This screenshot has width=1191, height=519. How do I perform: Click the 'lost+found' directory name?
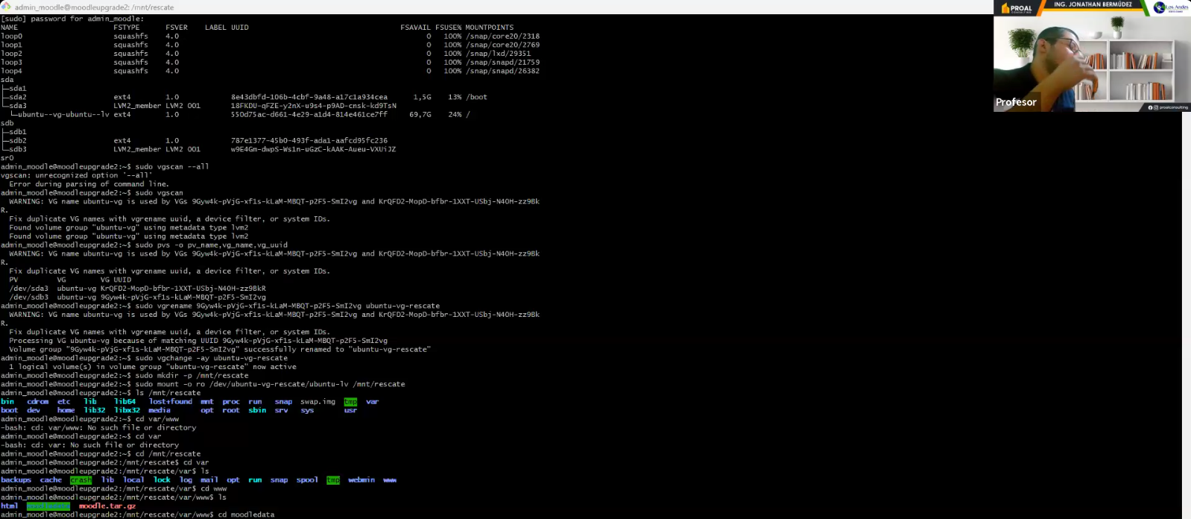pyautogui.click(x=171, y=401)
